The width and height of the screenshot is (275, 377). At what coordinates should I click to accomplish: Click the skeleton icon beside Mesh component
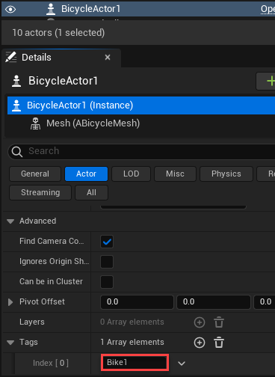click(x=35, y=123)
